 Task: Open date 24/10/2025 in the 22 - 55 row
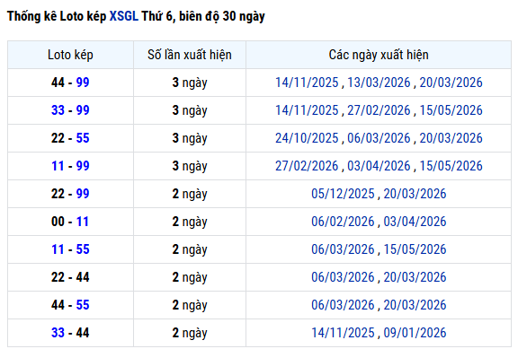point(307,138)
